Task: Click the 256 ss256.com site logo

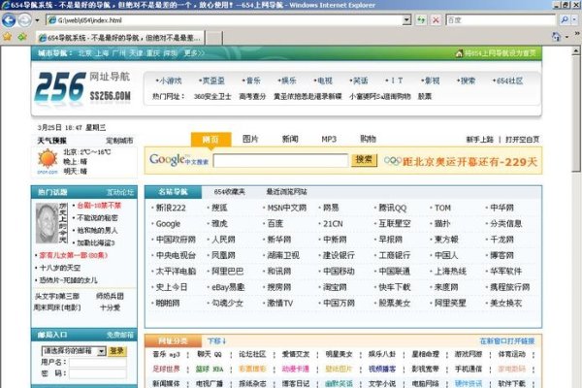Action: 83,87
